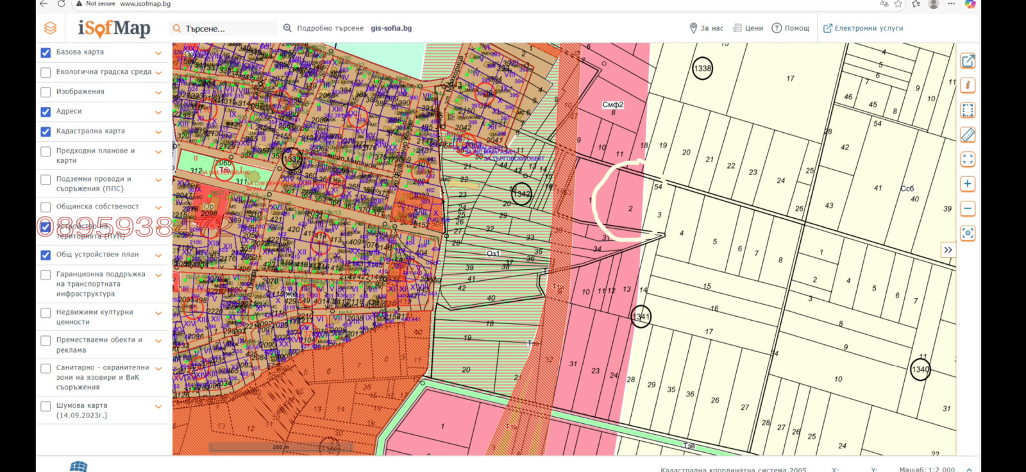This screenshot has width=1026, height=472.
Task: Uncheck the Базова карта layer
Action: click(x=46, y=53)
